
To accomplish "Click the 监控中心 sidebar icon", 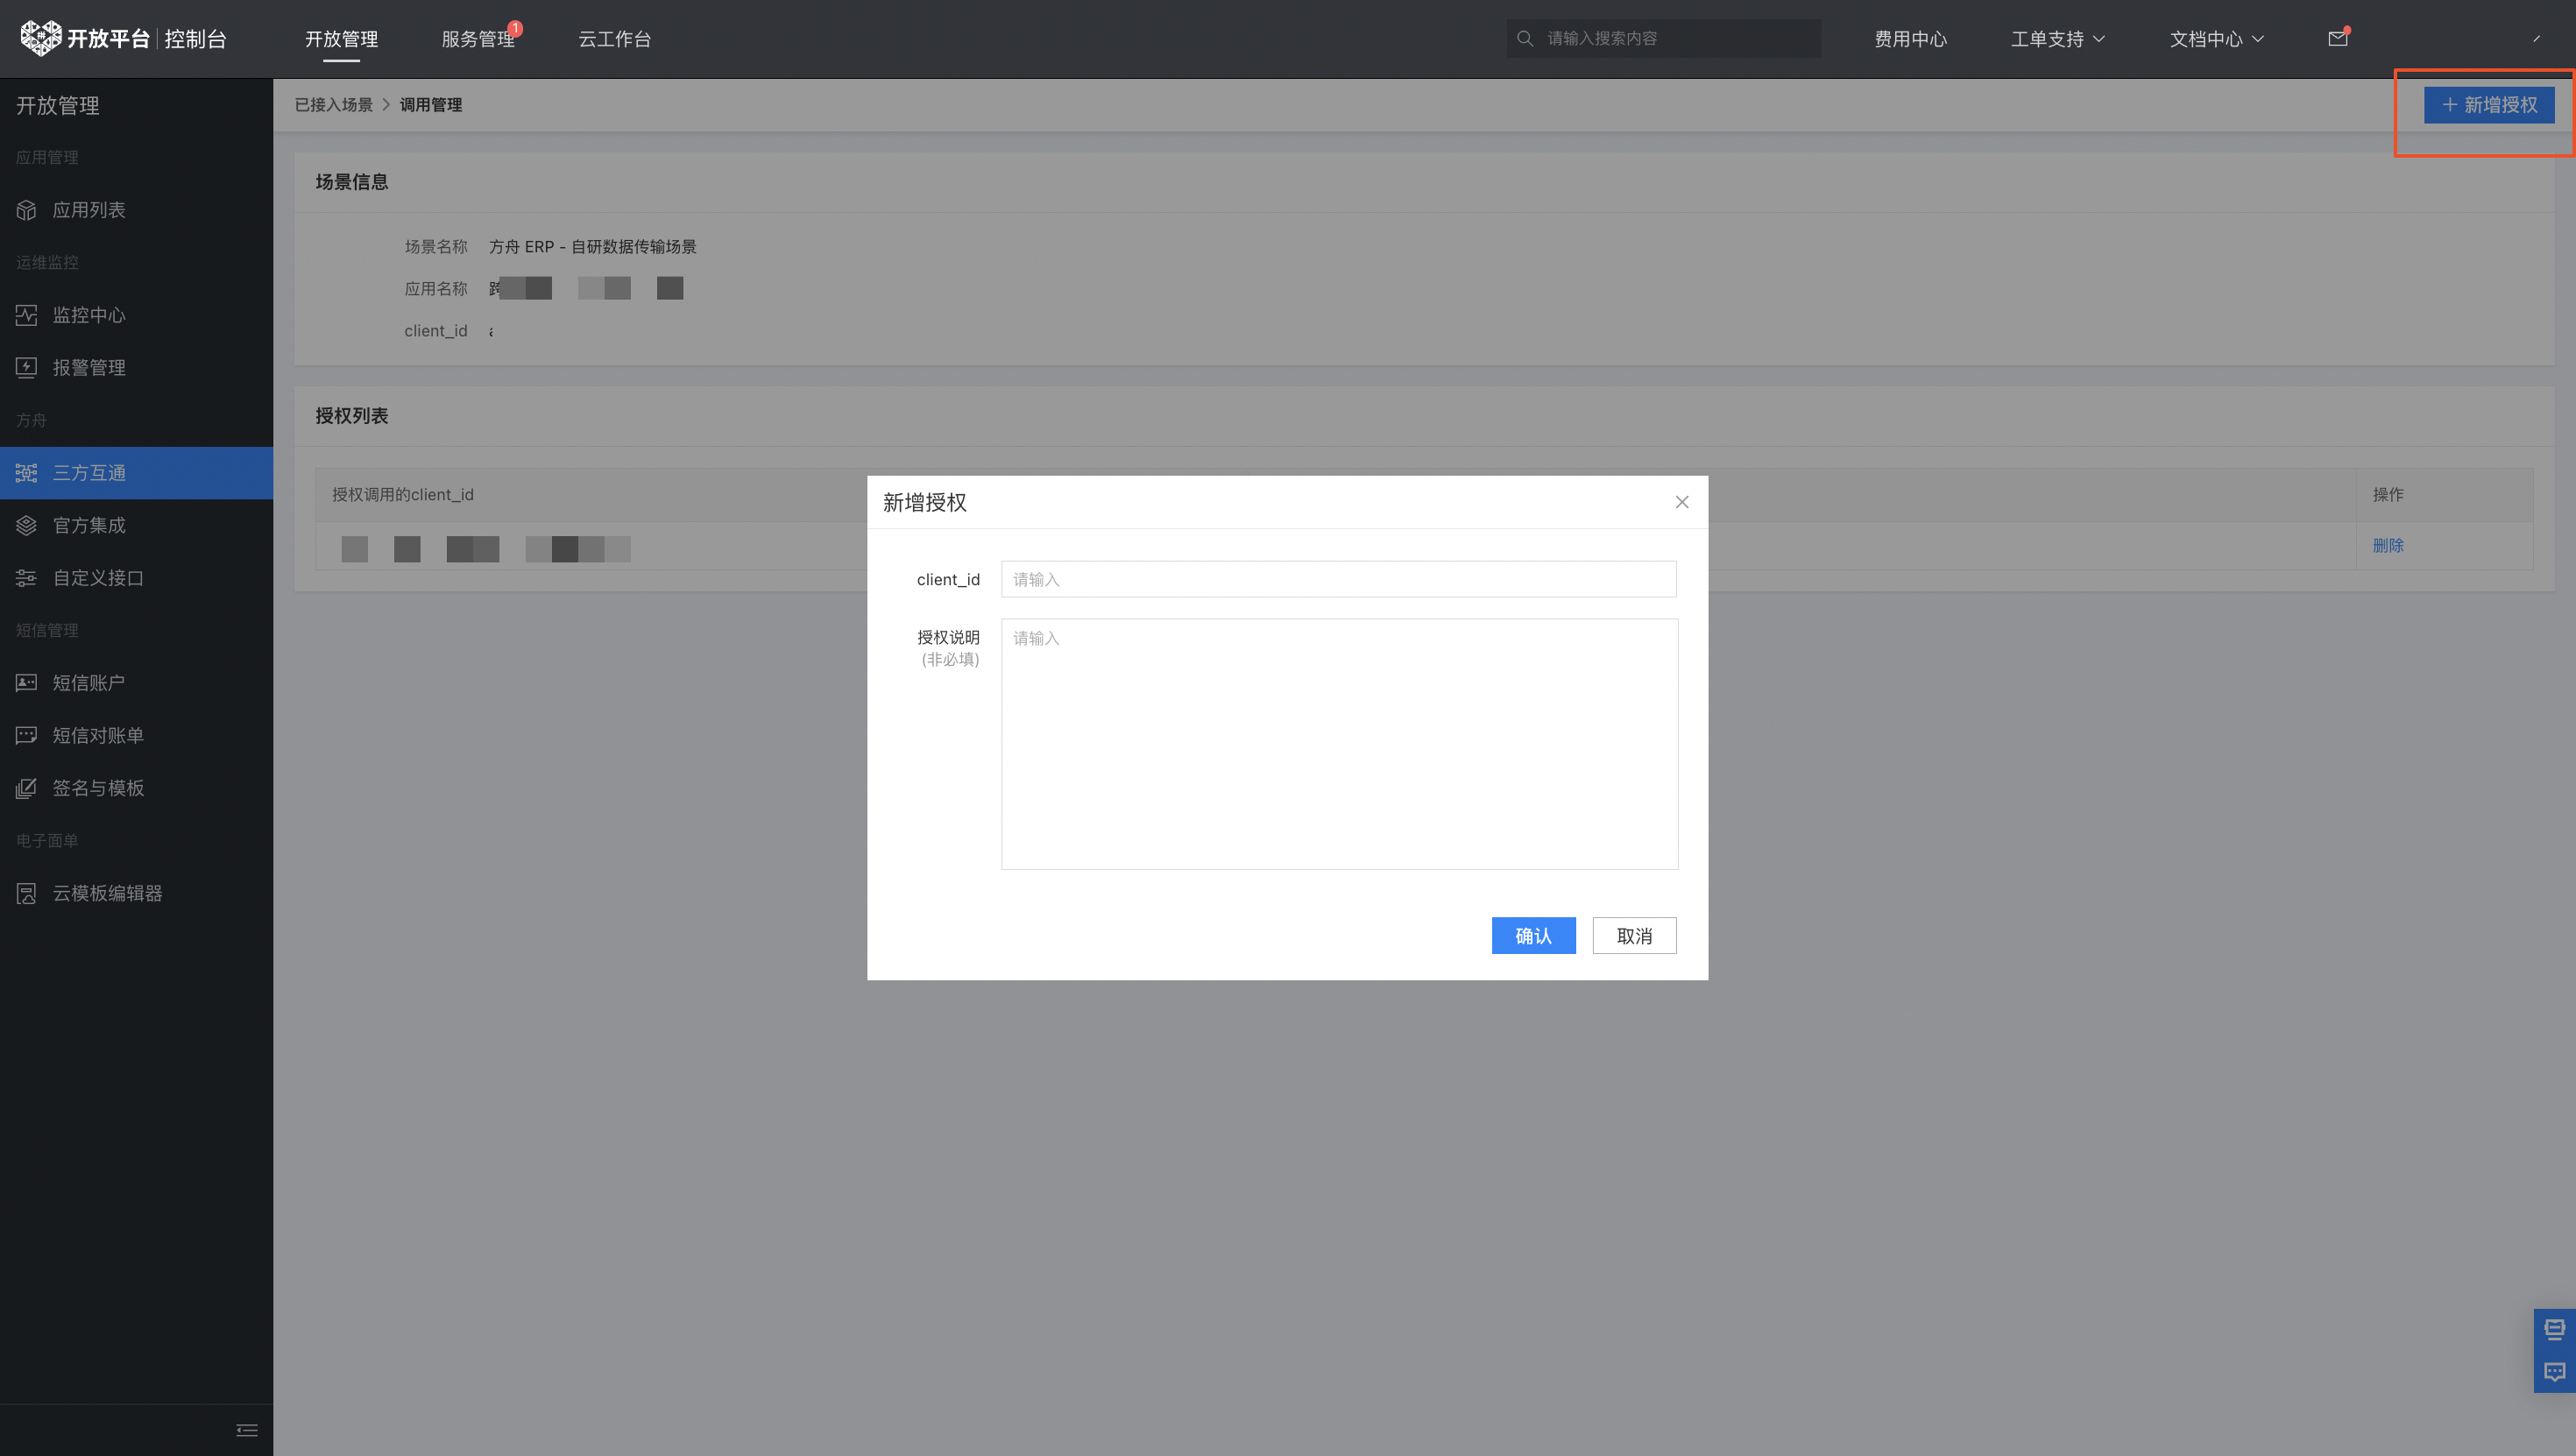I will tap(27, 315).
